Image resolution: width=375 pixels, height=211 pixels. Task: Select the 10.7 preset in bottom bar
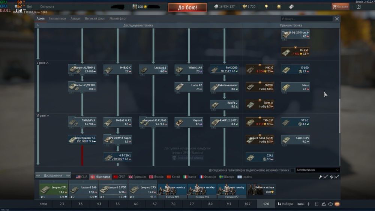247,204
